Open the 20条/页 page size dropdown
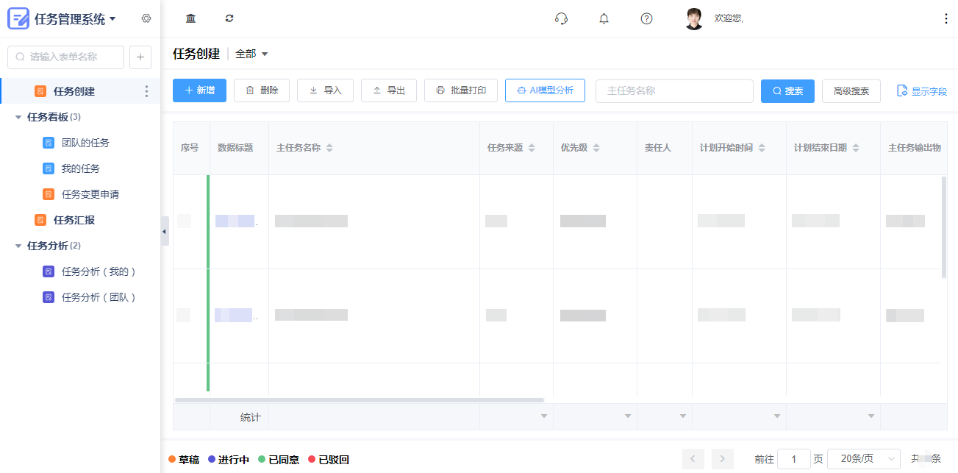Screen dimensions: 958x473 point(864,458)
